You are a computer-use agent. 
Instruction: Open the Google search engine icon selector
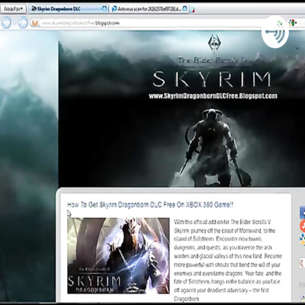tap(293, 23)
